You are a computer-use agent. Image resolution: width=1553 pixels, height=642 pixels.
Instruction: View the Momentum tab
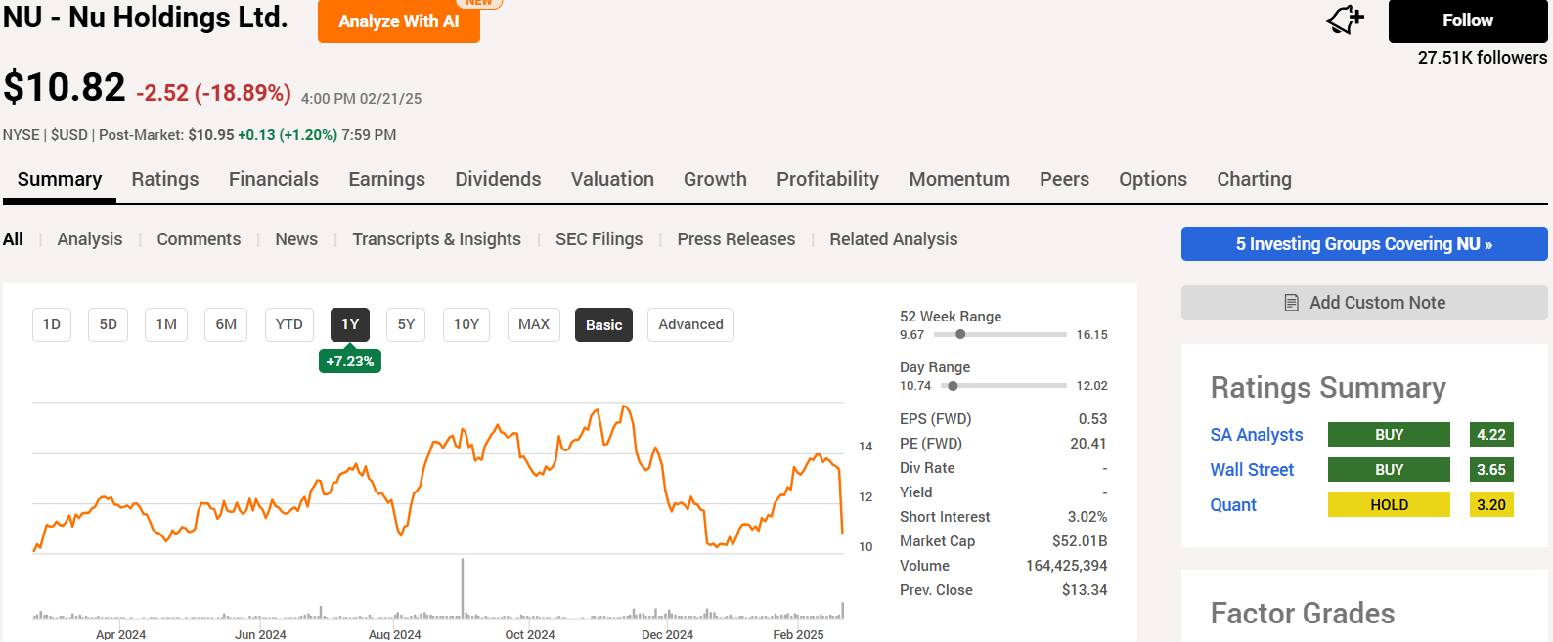point(959,179)
